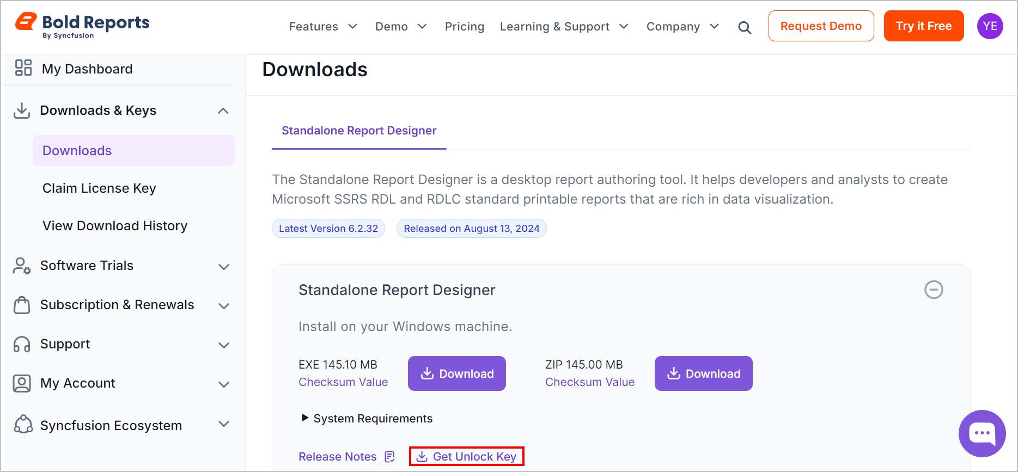Viewport: 1018px width, 472px height.
Task: Open the Features dropdown menu
Action: pos(323,27)
